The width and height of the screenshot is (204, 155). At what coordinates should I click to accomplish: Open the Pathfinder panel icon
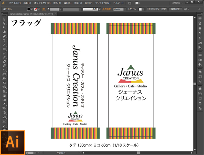[x=200, y=108]
